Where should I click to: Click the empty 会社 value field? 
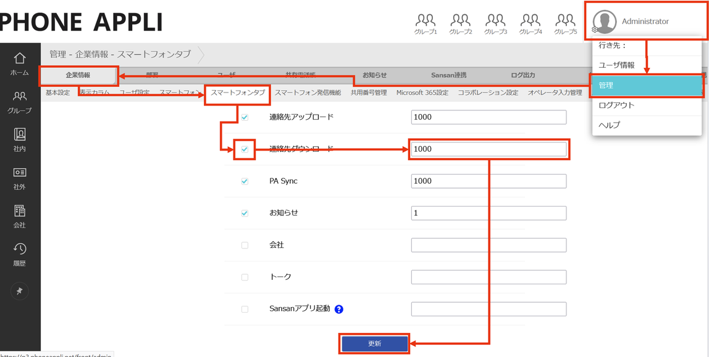489,245
